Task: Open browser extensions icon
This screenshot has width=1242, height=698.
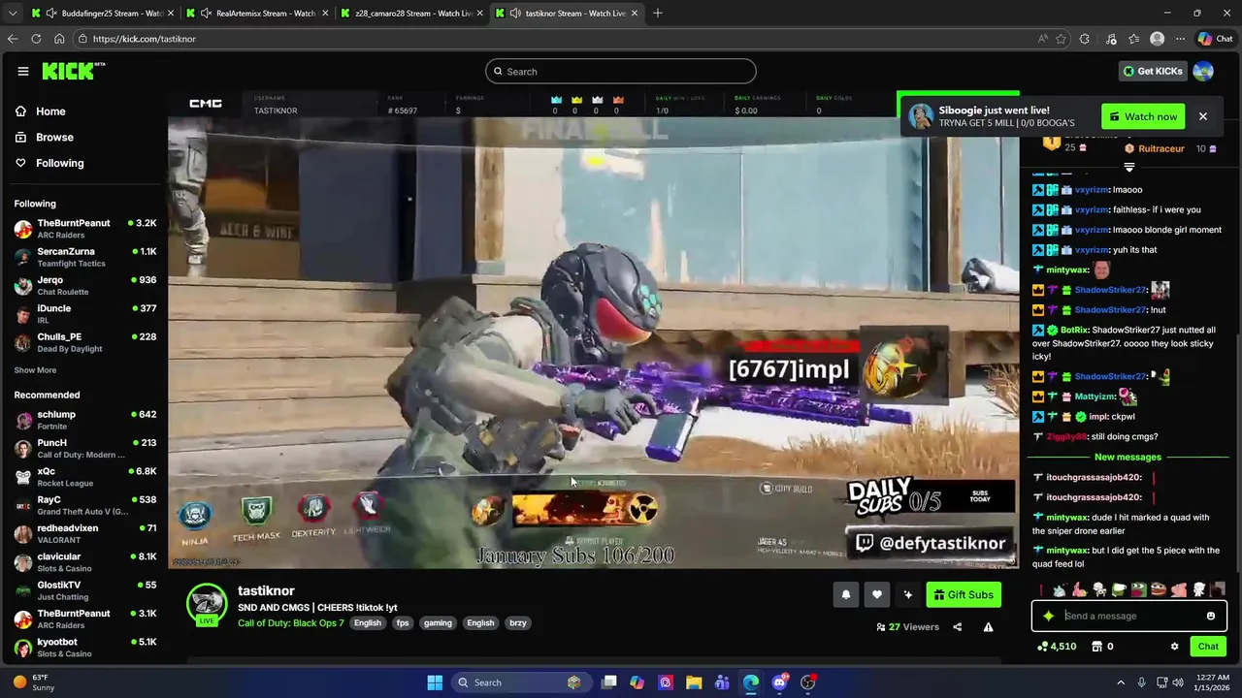Action: coord(1085,39)
